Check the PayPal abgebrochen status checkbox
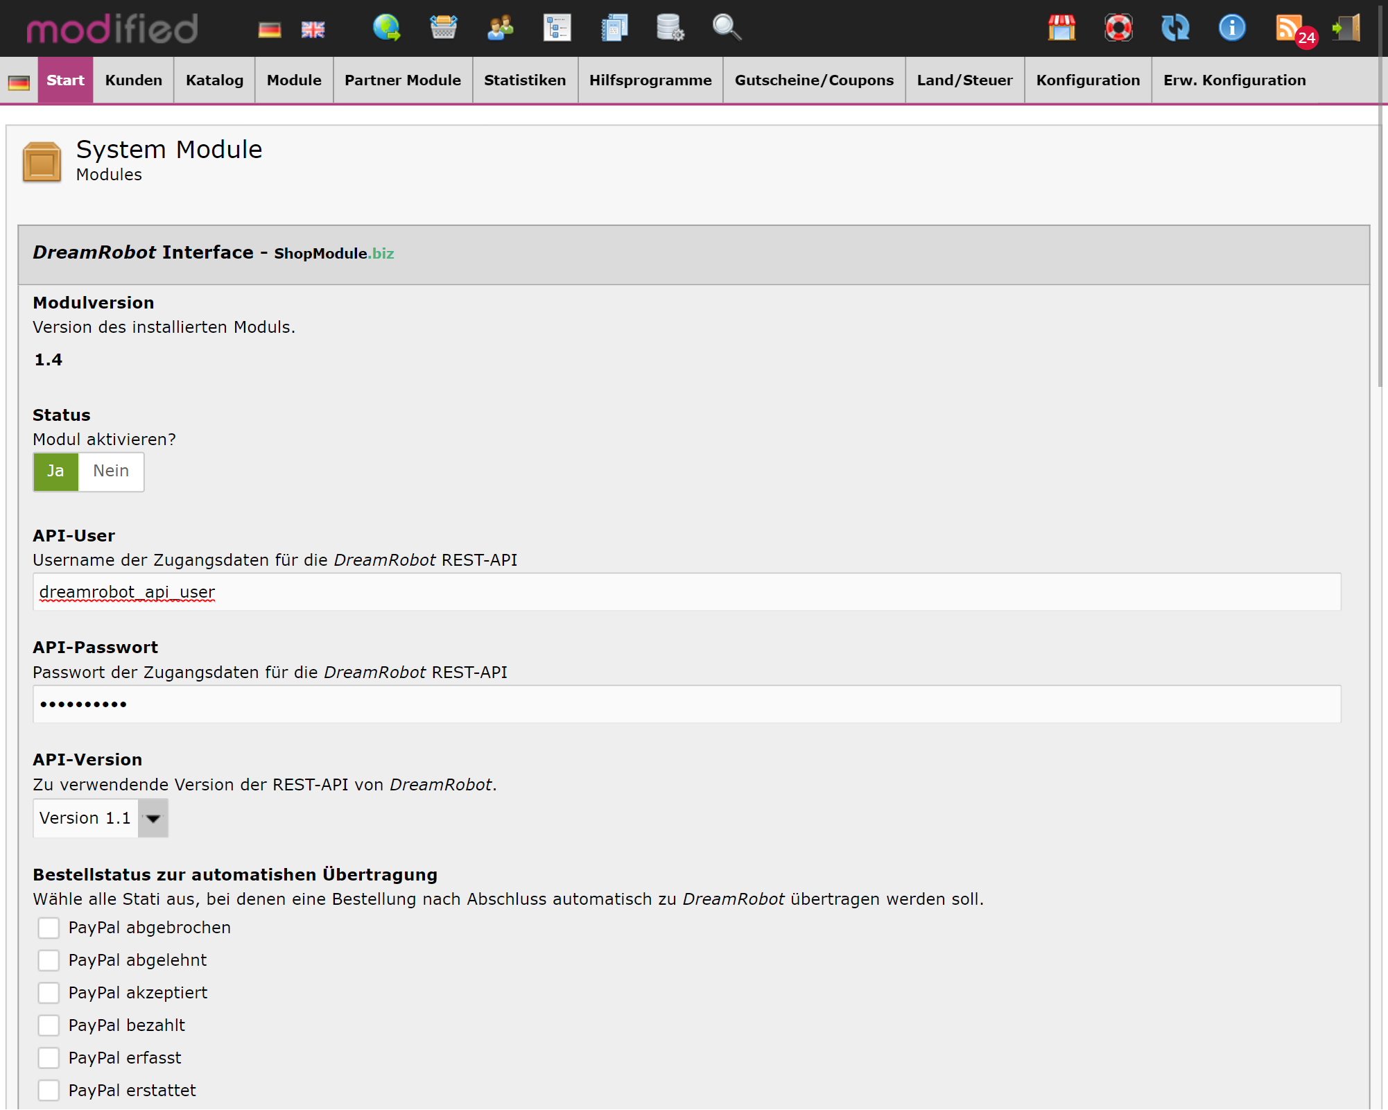 49,928
